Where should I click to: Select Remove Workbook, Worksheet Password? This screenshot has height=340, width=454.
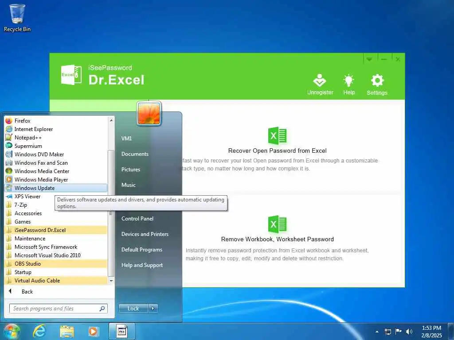pyautogui.click(x=277, y=239)
